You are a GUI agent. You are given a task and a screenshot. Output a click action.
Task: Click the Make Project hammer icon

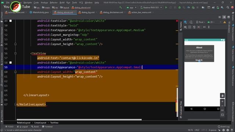(120, 7)
